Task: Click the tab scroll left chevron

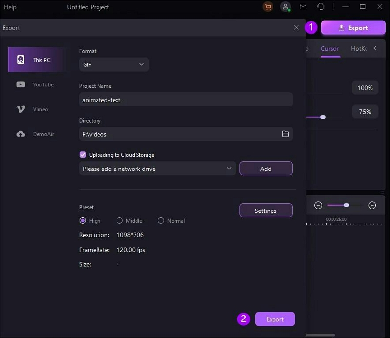Action: coord(375,48)
